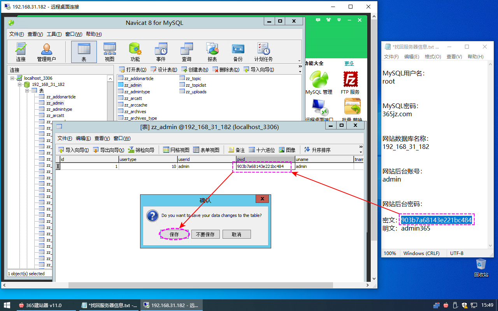This screenshot has width=498, height=311.
Task: Open Navicat 帮助 (Help) menu
Action: [94, 34]
